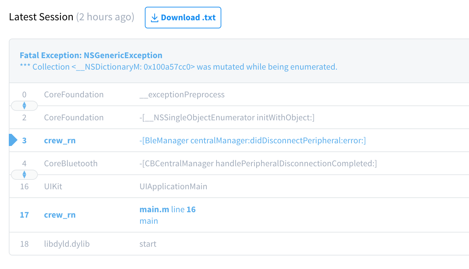Click the UIKit frame entry at row 16
The width and height of the screenshot is (469, 269).
point(53,186)
